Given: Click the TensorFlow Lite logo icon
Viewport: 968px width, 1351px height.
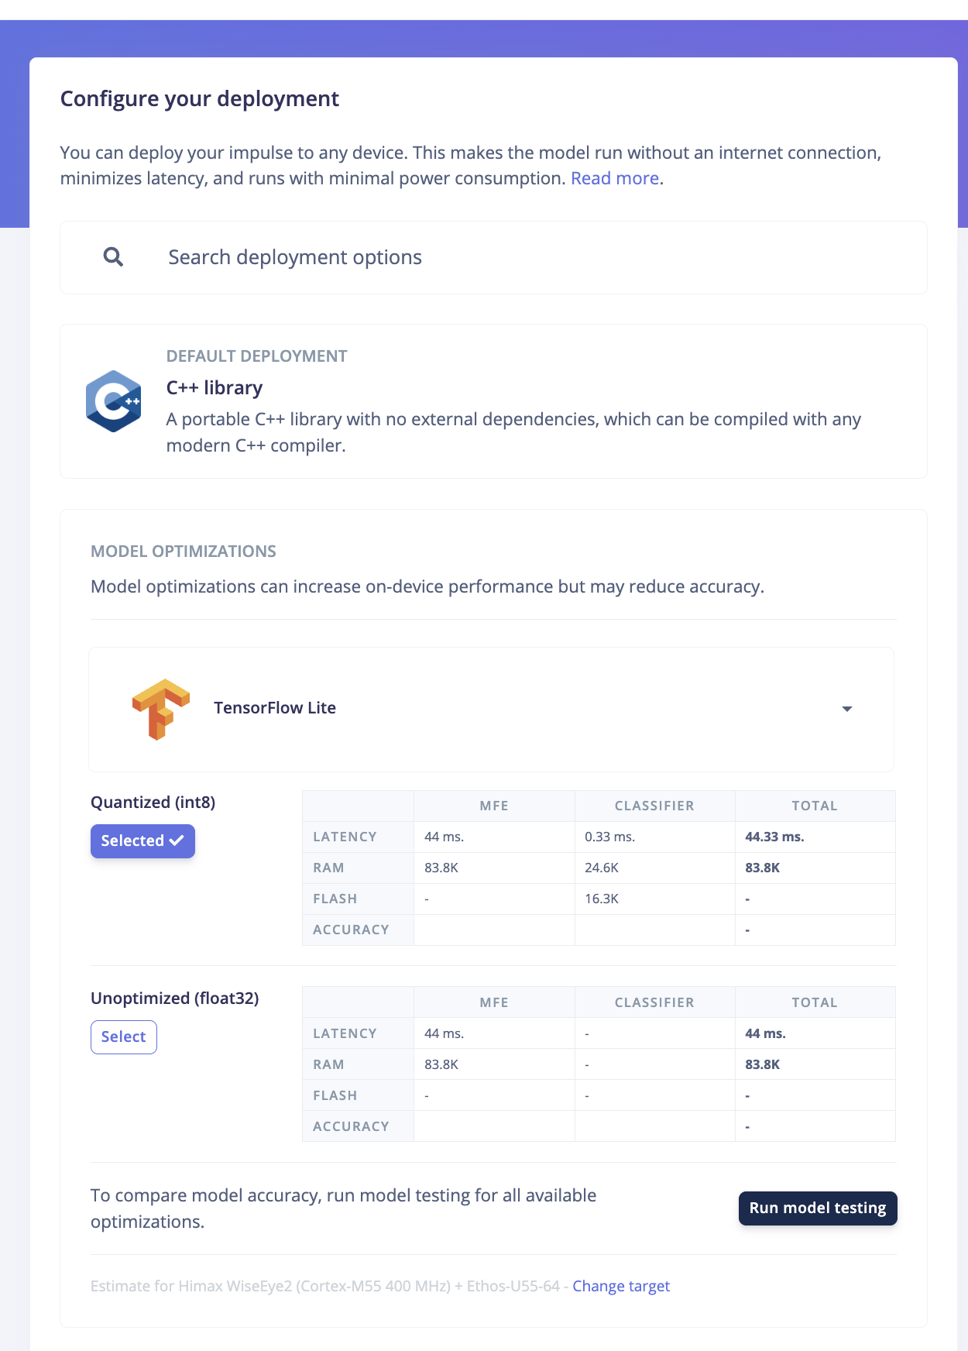Looking at the screenshot, I should [x=160, y=709].
